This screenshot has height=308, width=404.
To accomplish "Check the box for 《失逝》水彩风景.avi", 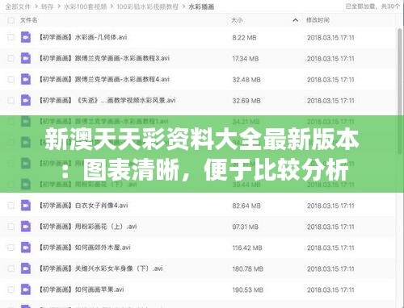I will [11, 100].
